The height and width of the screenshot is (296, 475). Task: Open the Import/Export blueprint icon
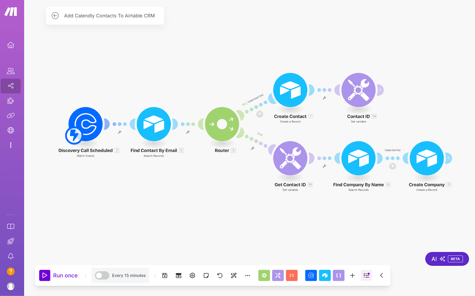(x=178, y=276)
